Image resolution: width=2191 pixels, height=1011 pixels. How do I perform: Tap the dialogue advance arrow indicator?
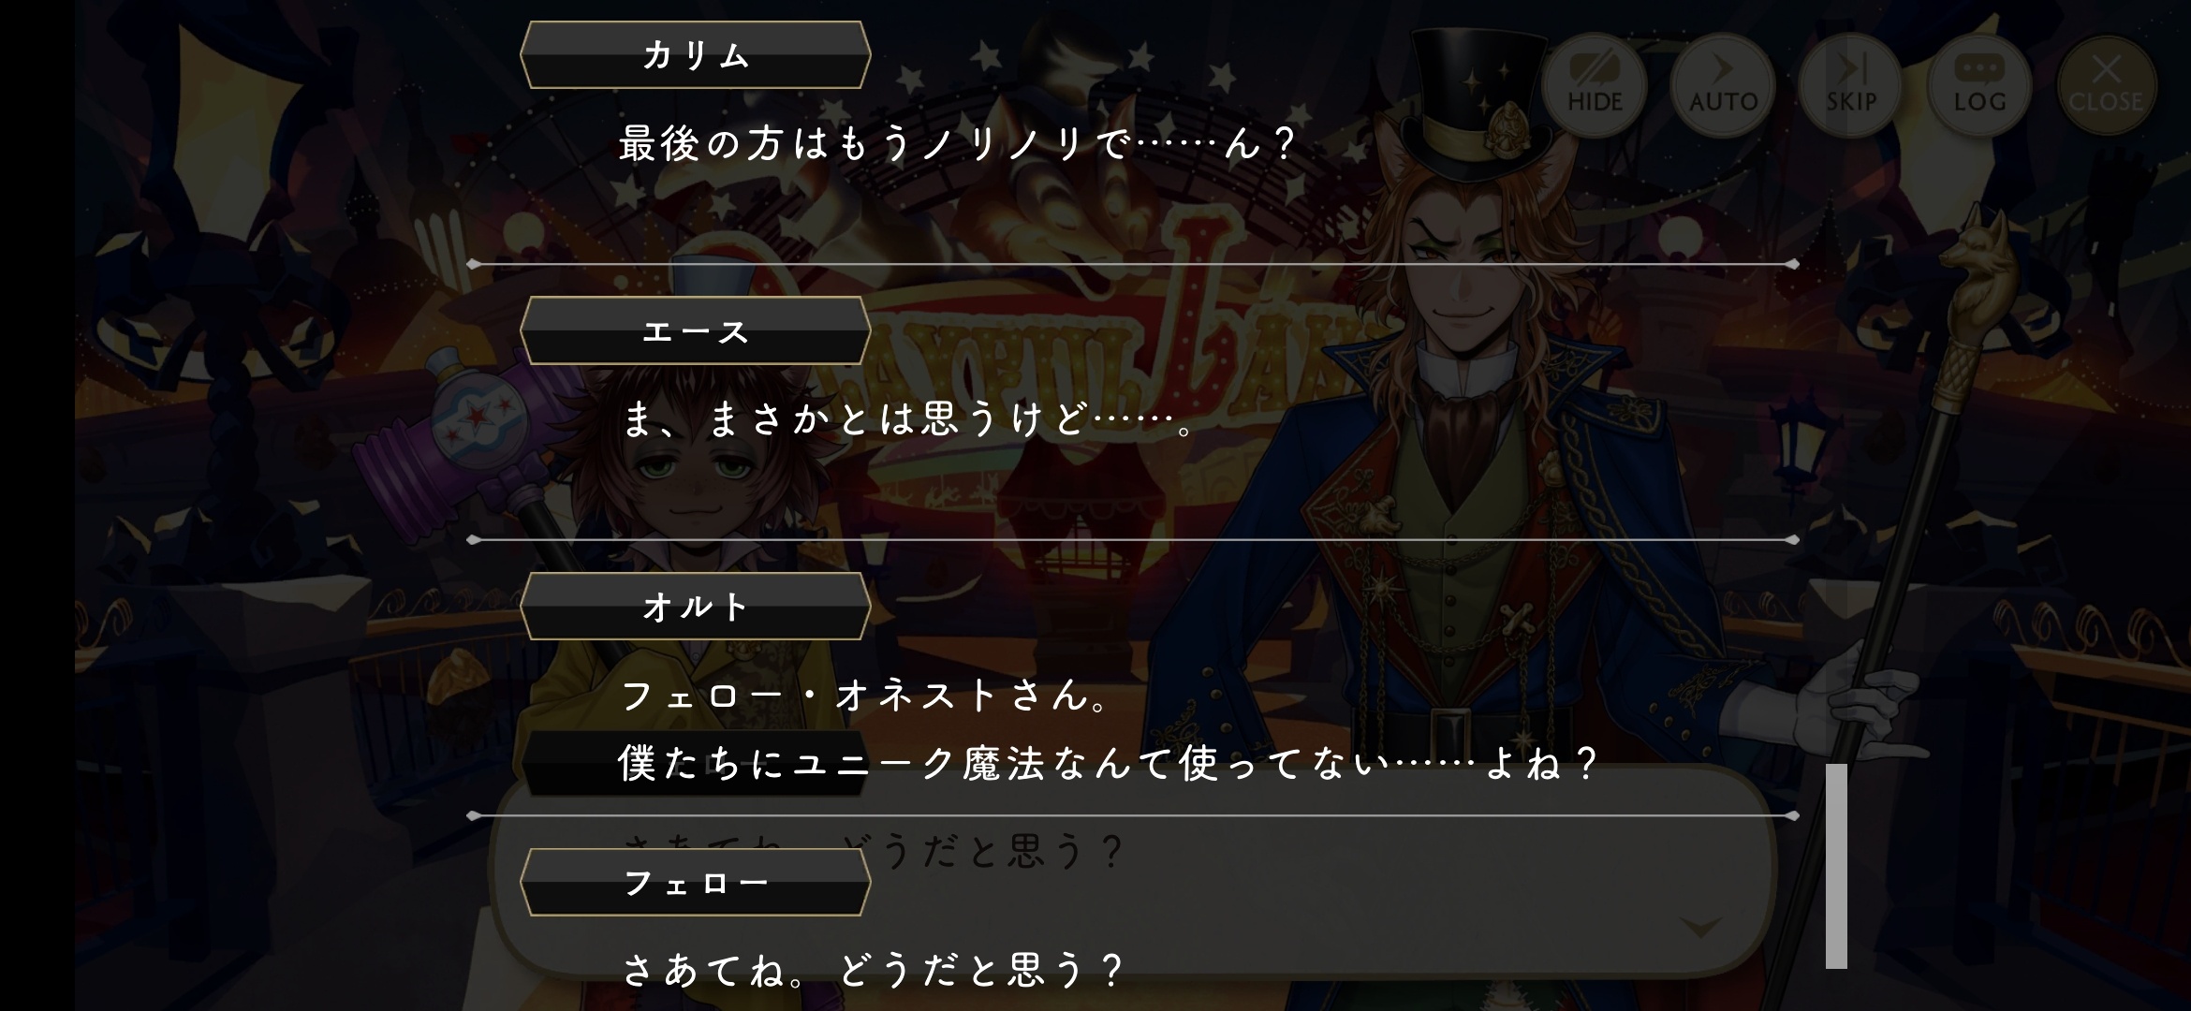tap(1700, 928)
